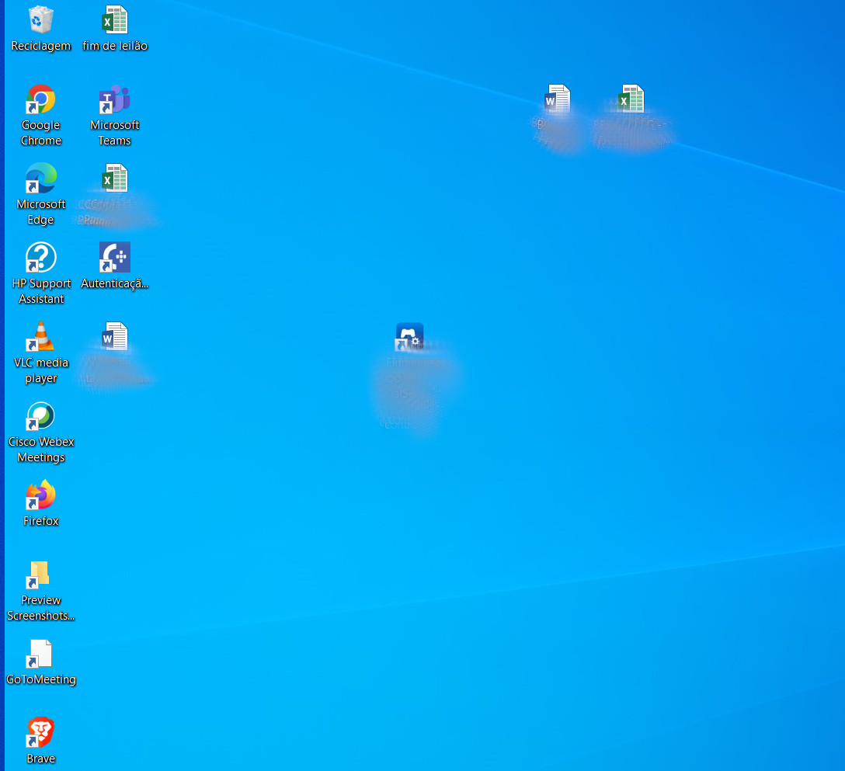
Task: Click the 'Google Chrome' label text
Action: pyautogui.click(x=41, y=133)
